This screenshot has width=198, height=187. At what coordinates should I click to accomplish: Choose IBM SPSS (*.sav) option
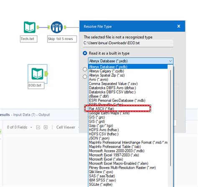click(128, 180)
